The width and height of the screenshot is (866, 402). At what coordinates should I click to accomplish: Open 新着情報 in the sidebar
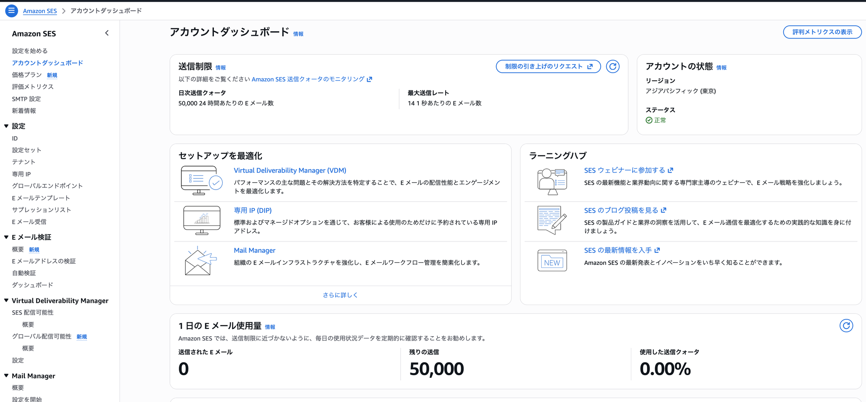[24, 111]
